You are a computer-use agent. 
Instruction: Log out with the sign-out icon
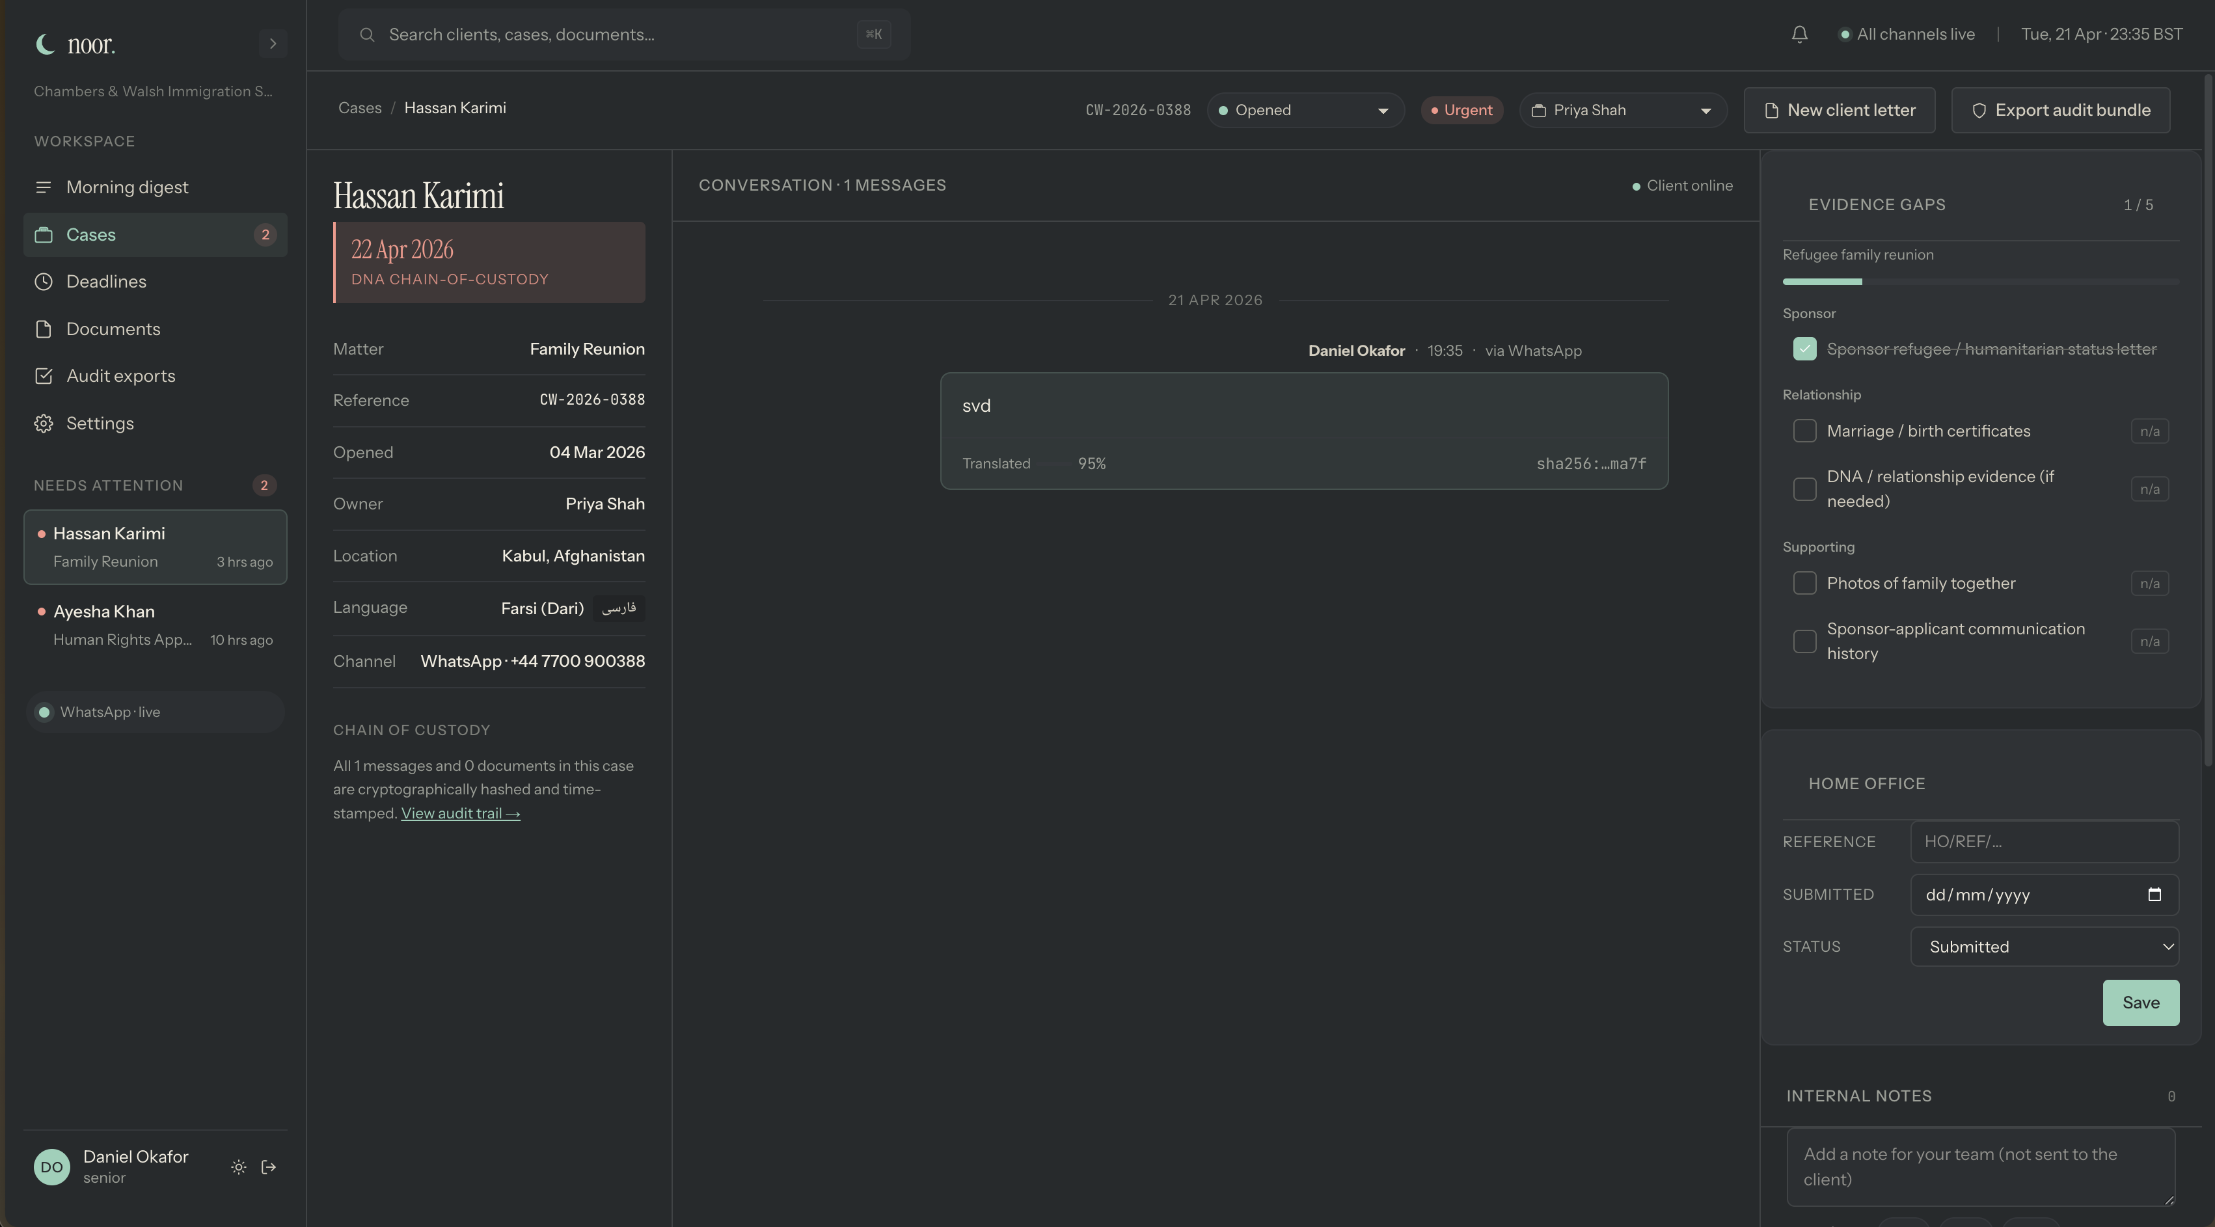(x=269, y=1166)
